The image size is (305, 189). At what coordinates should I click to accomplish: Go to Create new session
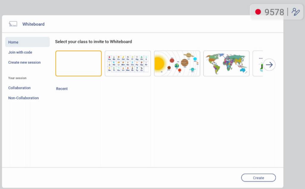click(24, 62)
